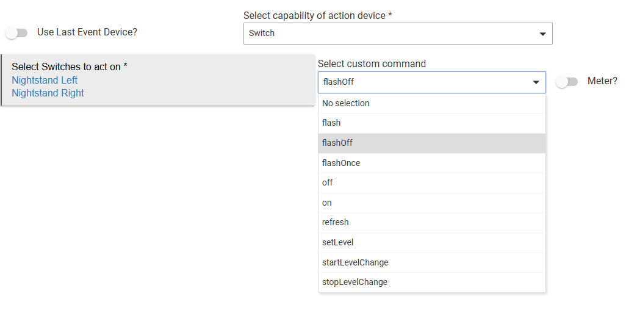Select the startLevelChange command
This screenshot has height=310, width=626.
[355, 262]
